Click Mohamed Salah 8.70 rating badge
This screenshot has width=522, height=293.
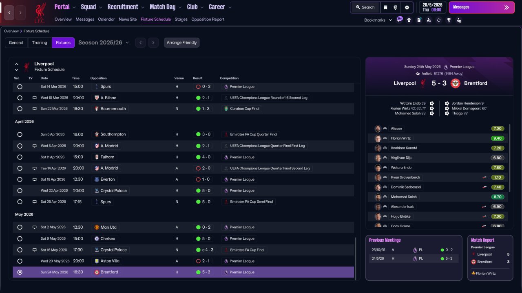click(498, 197)
